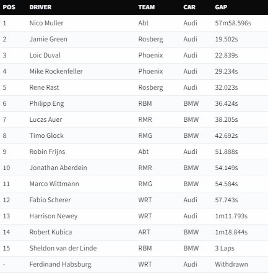Screen dimensions: 268x274
Task: Click Marco Wittmann's 54.584s gap value
Action: coord(227,184)
